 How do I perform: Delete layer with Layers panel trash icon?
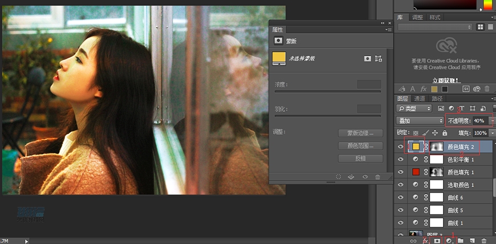tap(483, 241)
